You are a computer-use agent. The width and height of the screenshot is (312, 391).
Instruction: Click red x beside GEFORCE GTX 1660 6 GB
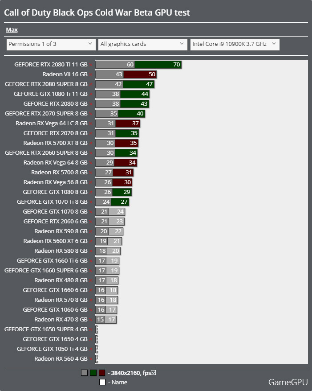pyautogui.click(x=91, y=290)
